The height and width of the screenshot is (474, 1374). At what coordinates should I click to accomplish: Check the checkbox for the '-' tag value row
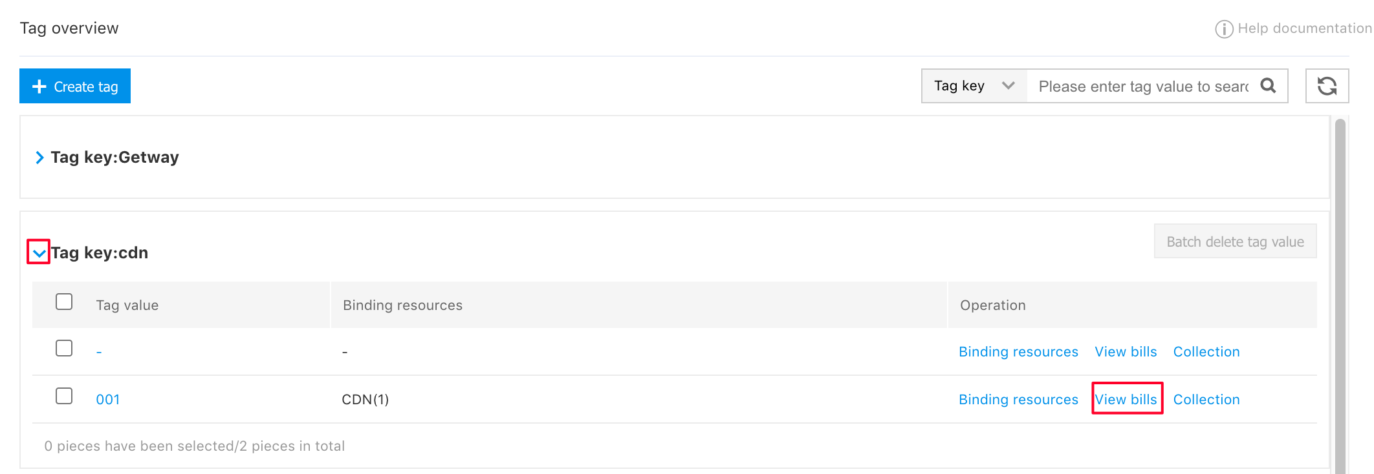[x=64, y=348]
